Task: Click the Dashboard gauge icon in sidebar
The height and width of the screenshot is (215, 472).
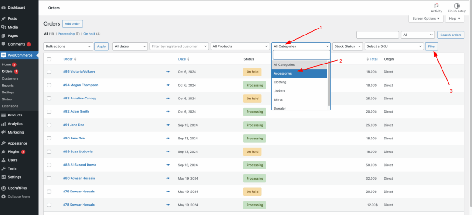Action: click(x=4, y=7)
